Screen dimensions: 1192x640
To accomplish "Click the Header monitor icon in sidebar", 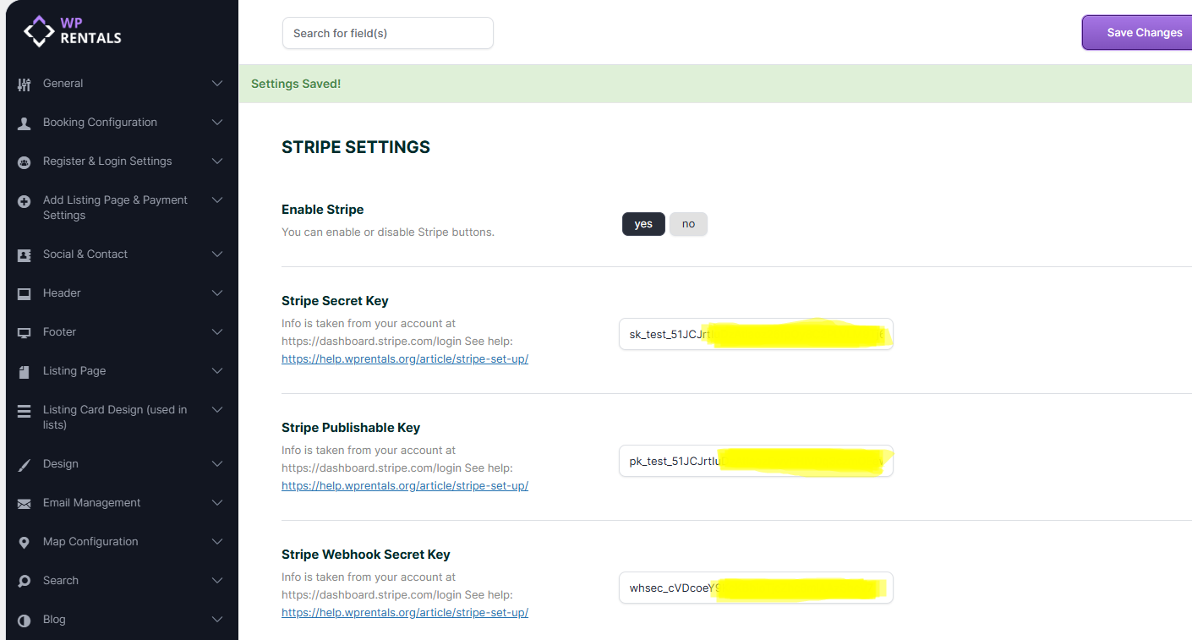I will pyautogui.click(x=25, y=294).
